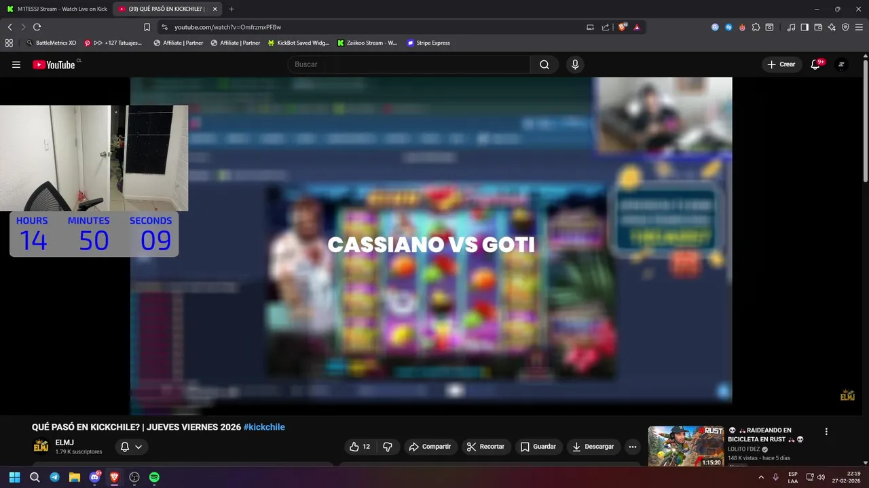Open a new browser tab
The image size is (869, 488).
[x=232, y=9]
